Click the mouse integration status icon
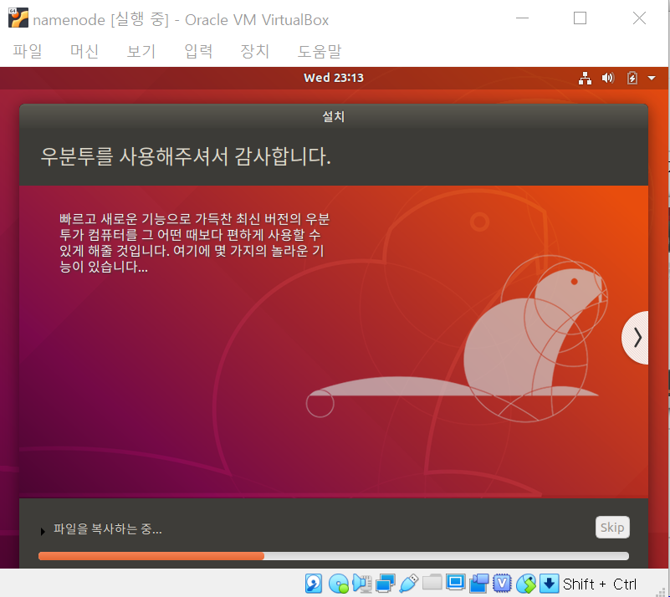This screenshot has width=670, height=597. [526, 584]
